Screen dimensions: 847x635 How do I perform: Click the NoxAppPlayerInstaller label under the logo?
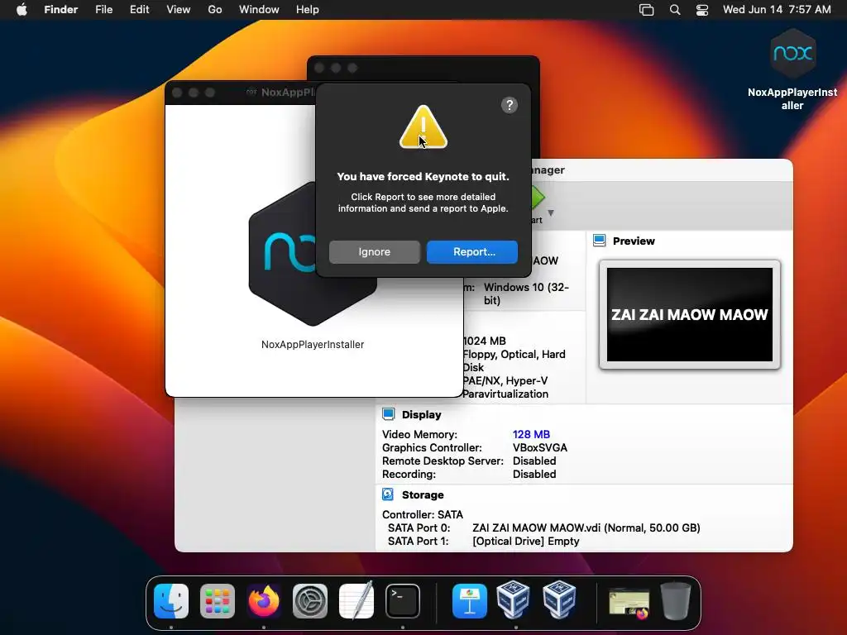click(x=313, y=345)
